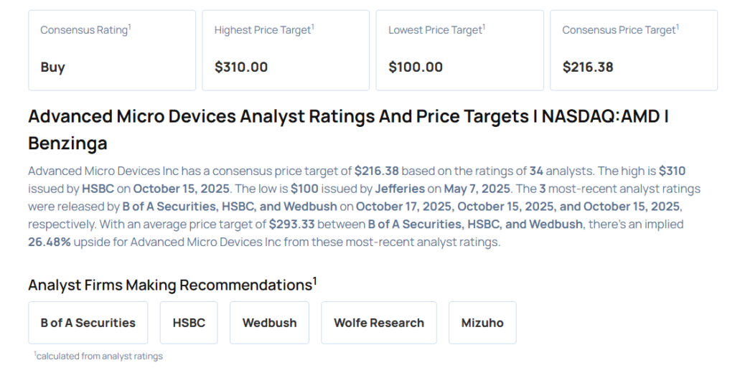735x373 pixels.
Task: Click the $216.38 value in the card
Action: [x=588, y=67]
